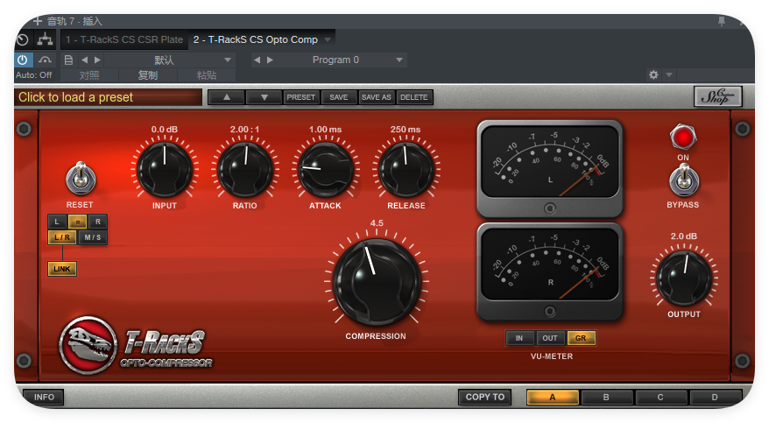This screenshot has width=769, height=423.
Task: Click the L VU meter calibration screw
Action: coord(550,208)
